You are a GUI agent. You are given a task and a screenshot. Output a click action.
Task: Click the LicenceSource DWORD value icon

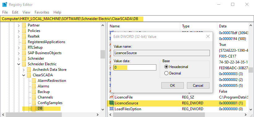click(112, 103)
